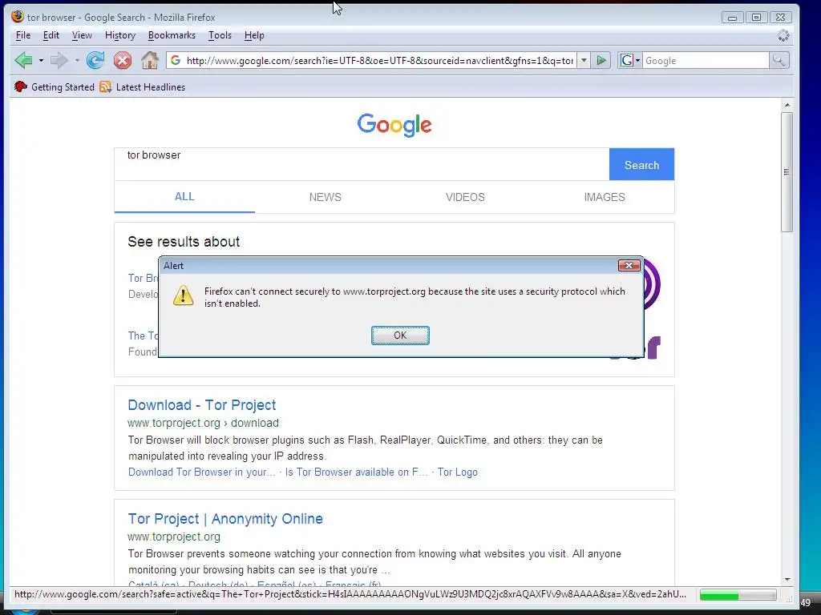This screenshot has height=615, width=821.
Task: Click the 'tor browser' search field on the page
Action: (x=362, y=164)
